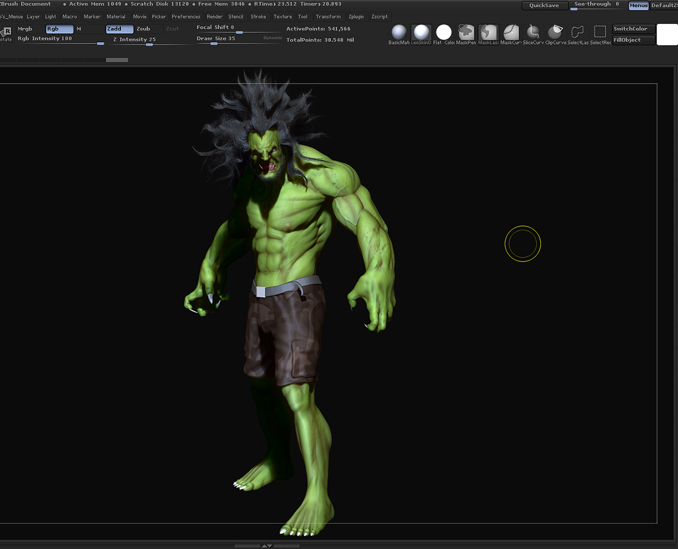
Task: Choose the Flat Color material
Action: coord(444,35)
